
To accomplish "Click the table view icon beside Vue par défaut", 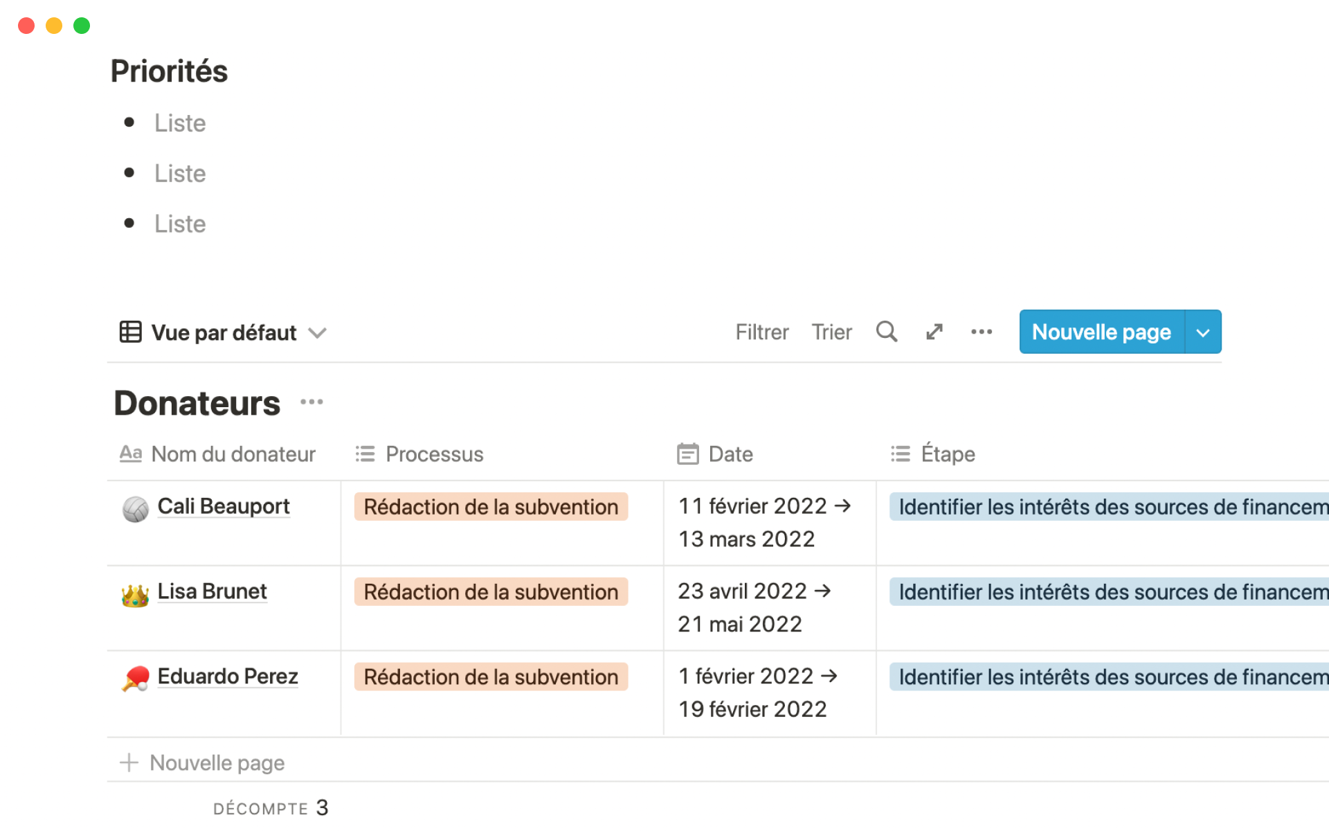I will (x=130, y=332).
